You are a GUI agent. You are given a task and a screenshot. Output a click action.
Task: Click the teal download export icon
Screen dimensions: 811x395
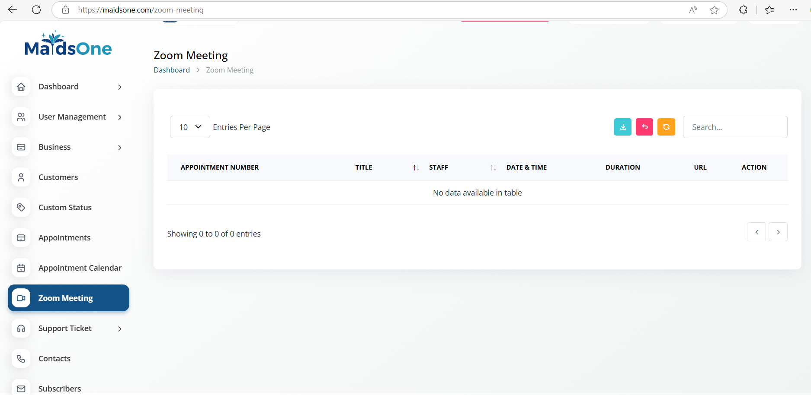[622, 127]
